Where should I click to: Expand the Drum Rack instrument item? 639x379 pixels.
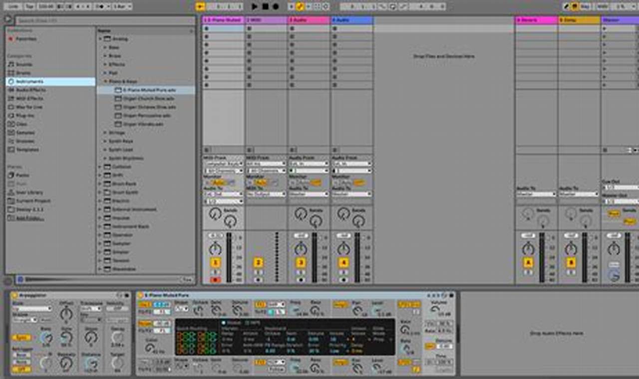[x=100, y=184]
